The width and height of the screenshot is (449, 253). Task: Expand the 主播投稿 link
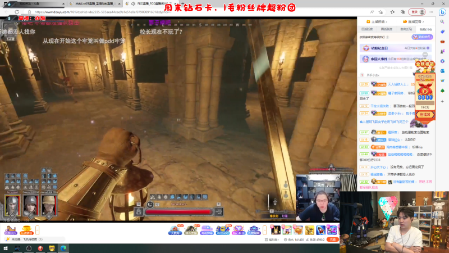pos(377,22)
